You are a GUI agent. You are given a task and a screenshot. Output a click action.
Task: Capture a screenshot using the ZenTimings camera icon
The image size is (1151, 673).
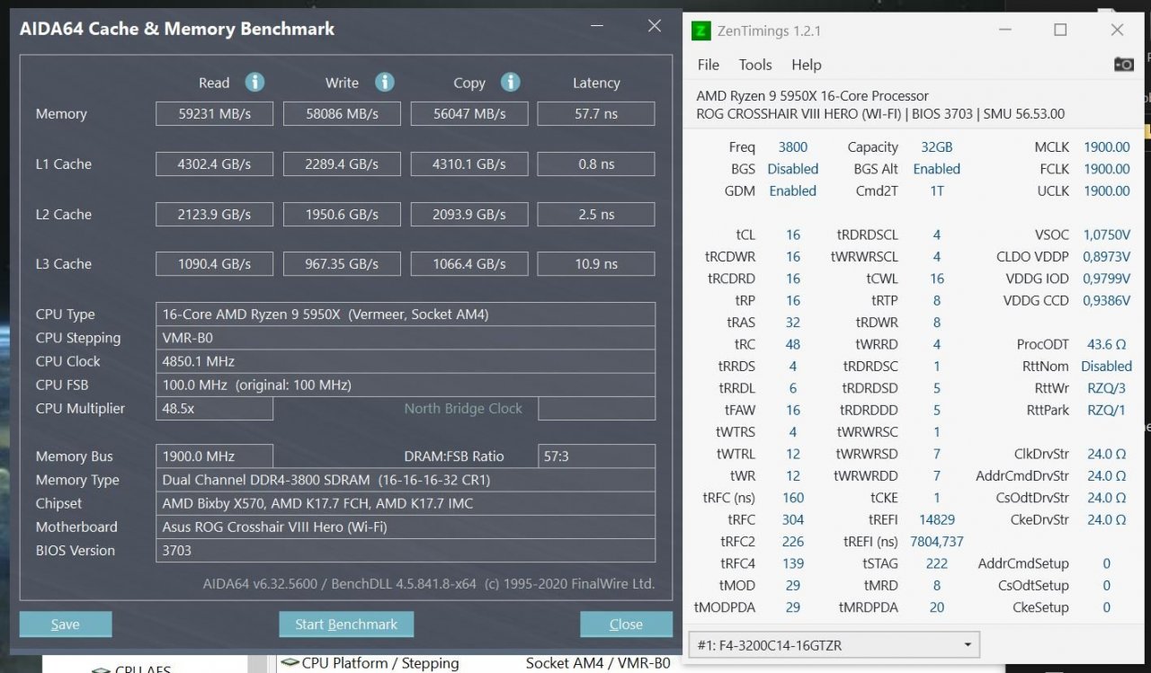coord(1123,64)
